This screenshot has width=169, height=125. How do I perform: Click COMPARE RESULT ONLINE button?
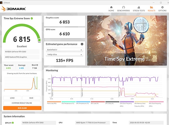[22, 103]
